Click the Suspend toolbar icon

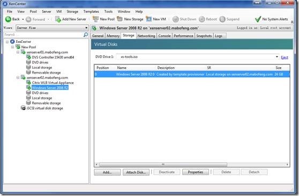pos(222,19)
